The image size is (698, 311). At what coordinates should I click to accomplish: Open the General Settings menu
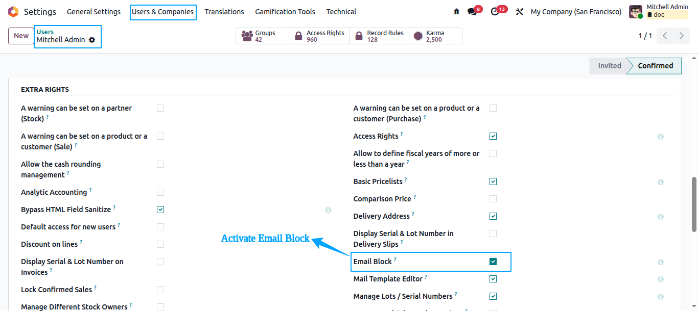94,12
